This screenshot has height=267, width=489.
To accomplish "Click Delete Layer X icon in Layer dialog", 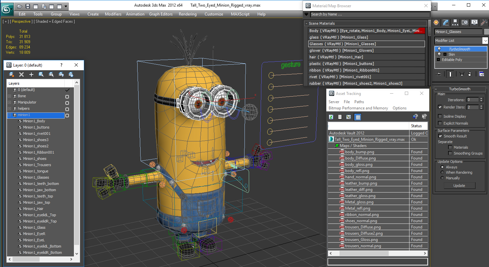I will click(21, 74).
